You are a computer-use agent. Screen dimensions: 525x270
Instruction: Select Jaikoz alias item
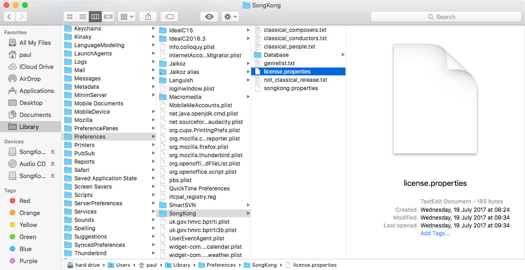[x=204, y=72]
